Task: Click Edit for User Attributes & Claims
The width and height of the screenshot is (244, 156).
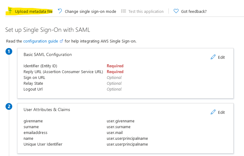Action: pyautogui.click(x=221, y=112)
